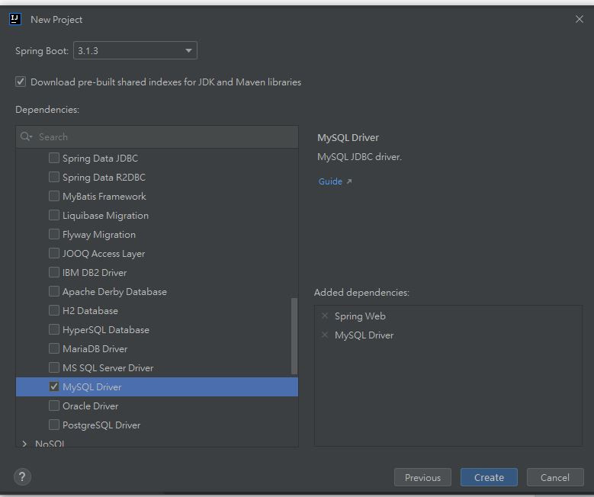Select Oracle Driver in the list

(x=90, y=406)
